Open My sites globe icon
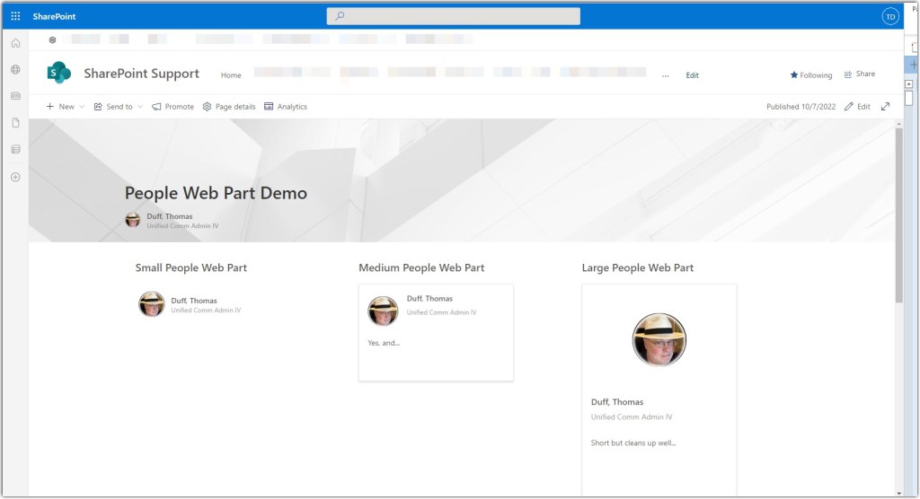 click(15, 69)
